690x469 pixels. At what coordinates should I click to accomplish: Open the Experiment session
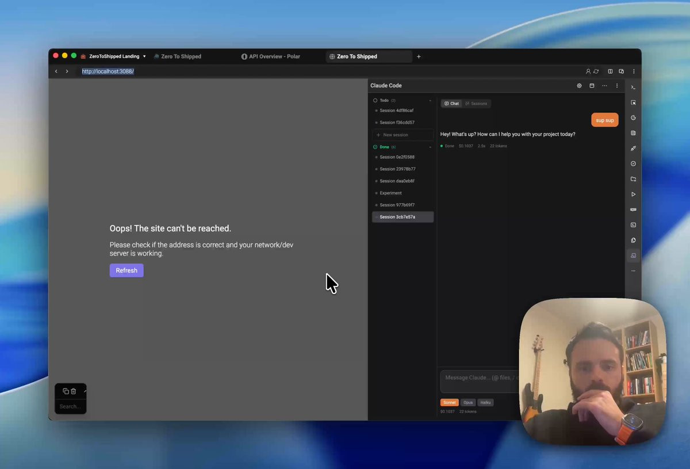(402, 193)
